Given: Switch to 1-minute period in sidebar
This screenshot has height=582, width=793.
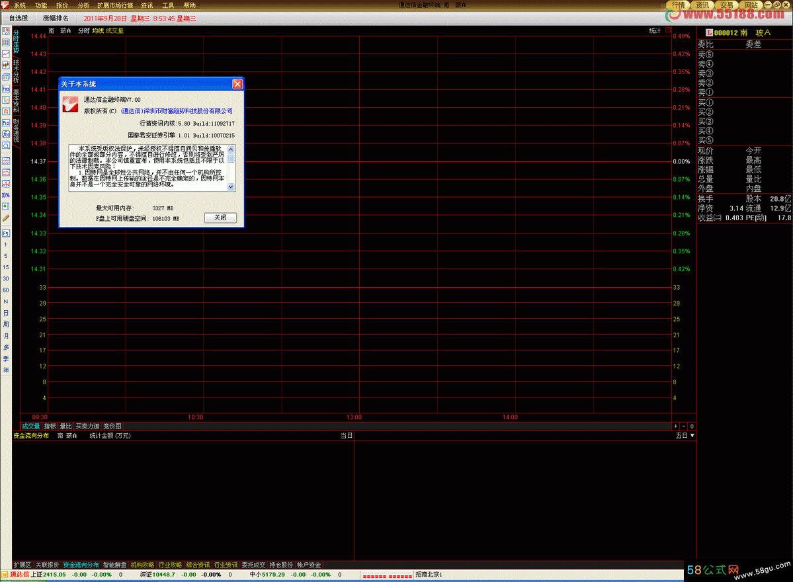Looking at the screenshot, I should coord(5,245).
